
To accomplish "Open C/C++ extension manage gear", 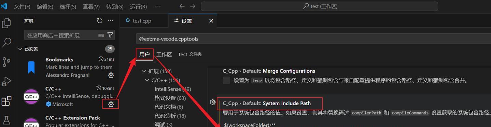I will 111,104.
